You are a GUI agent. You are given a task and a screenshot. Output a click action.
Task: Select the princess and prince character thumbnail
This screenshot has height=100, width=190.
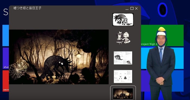point(123,38)
